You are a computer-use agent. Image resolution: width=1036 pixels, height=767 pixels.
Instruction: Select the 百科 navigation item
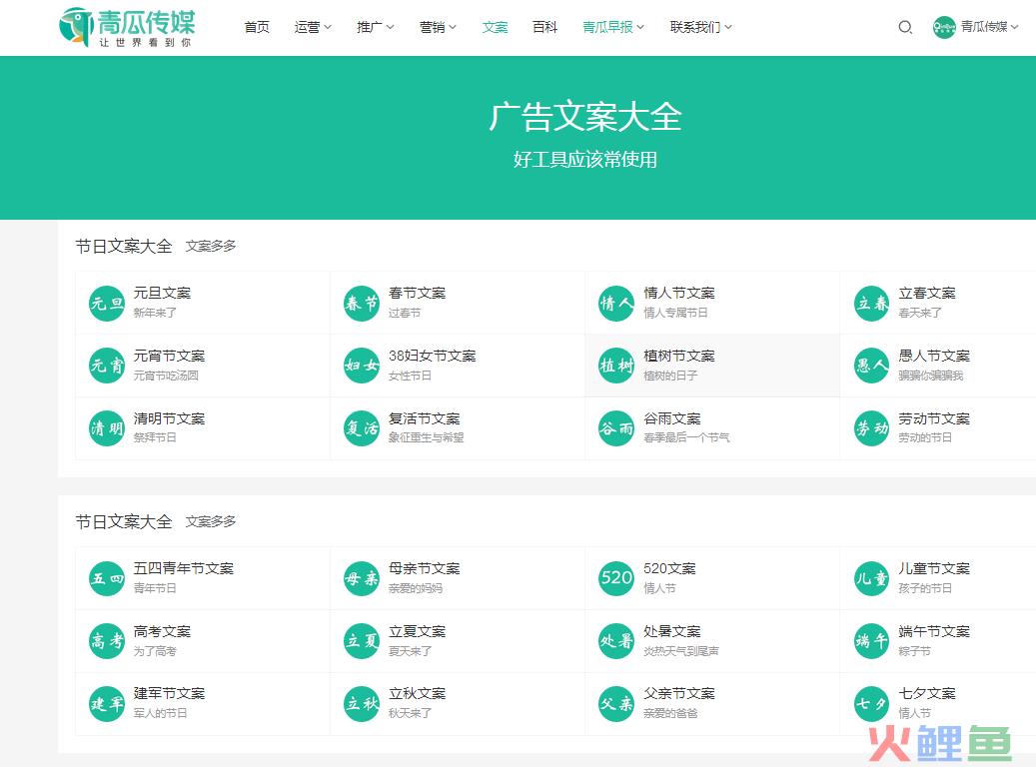(x=545, y=27)
